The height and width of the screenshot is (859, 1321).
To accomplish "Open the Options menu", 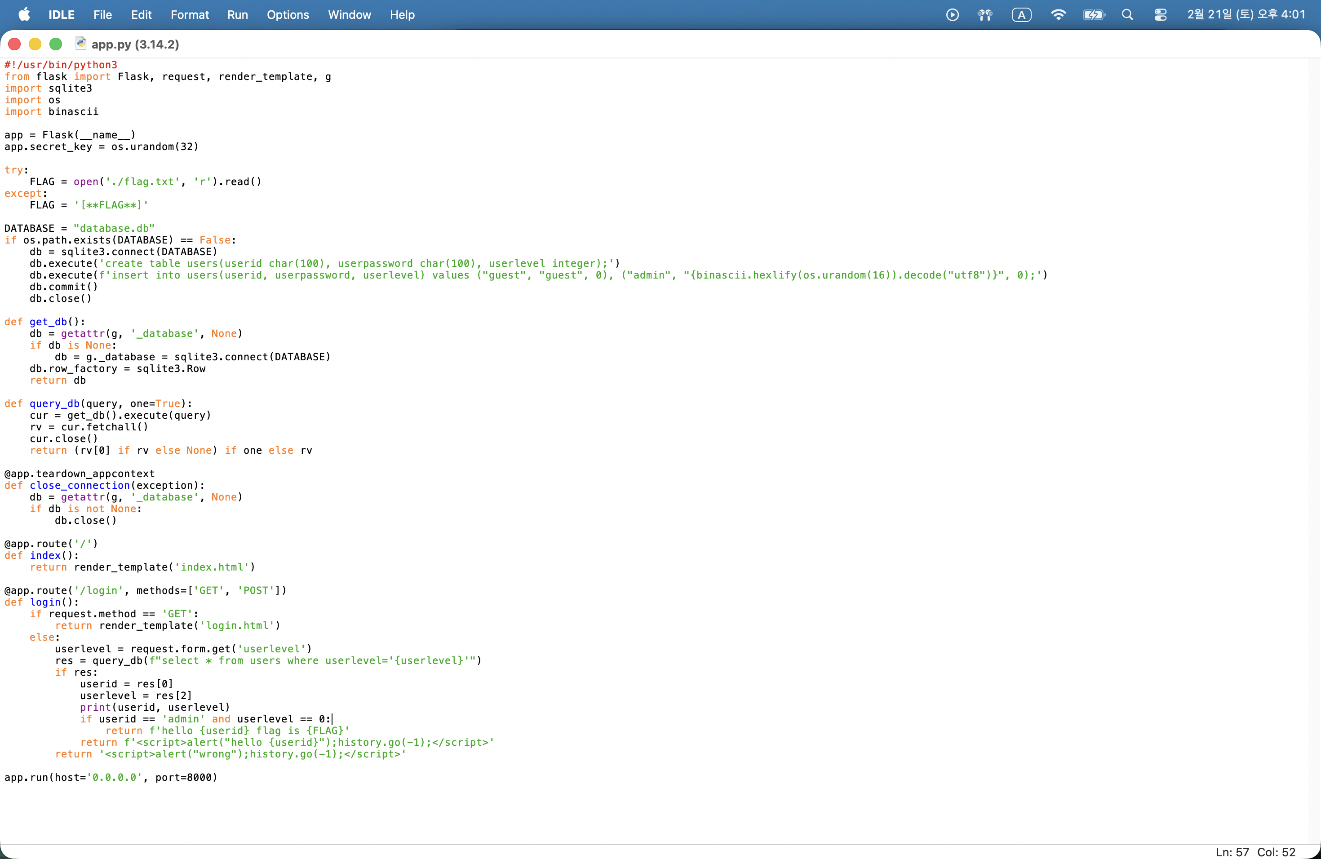I will (x=288, y=15).
